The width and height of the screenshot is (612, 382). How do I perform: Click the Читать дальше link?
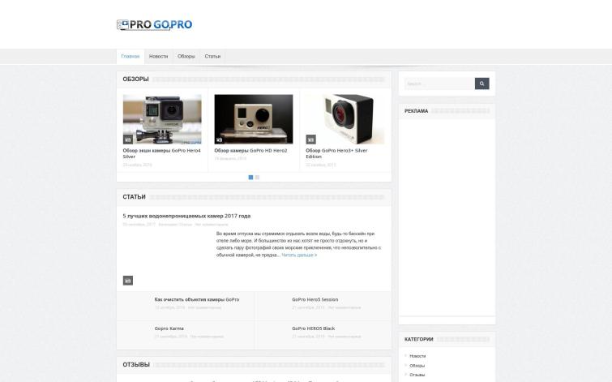pos(299,255)
